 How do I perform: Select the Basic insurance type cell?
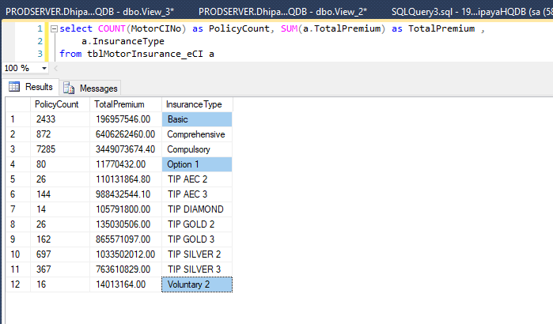point(197,119)
